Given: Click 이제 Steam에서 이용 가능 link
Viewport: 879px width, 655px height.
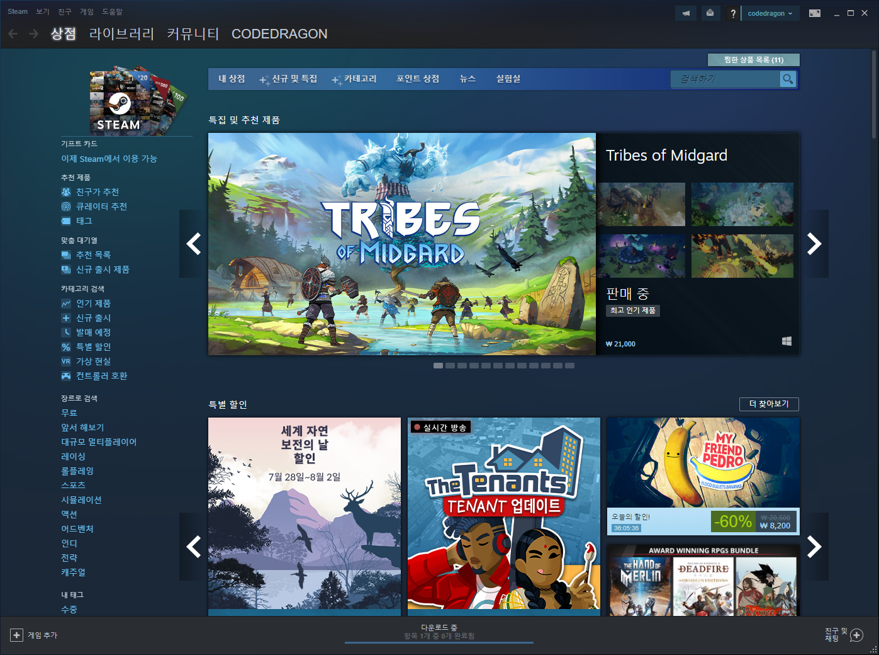Looking at the screenshot, I should (x=109, y=159).
